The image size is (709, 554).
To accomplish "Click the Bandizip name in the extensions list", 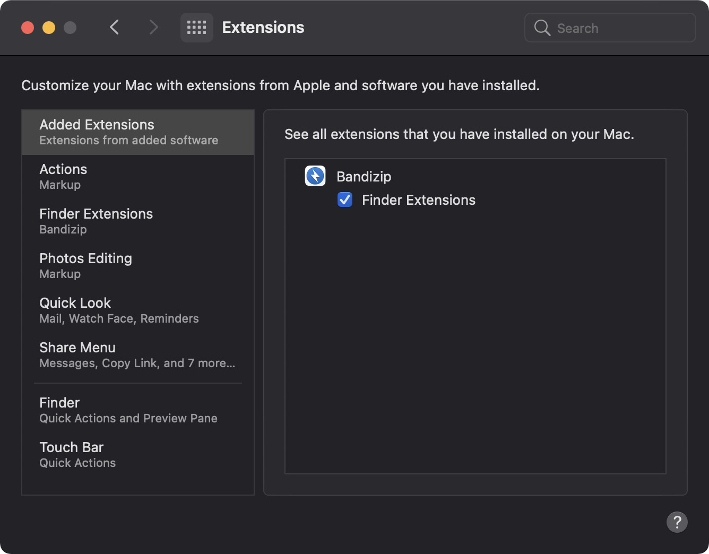I will tap(364, 177).
